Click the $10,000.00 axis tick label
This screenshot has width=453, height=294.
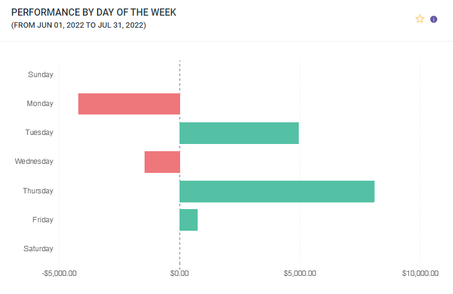point(420,274)
